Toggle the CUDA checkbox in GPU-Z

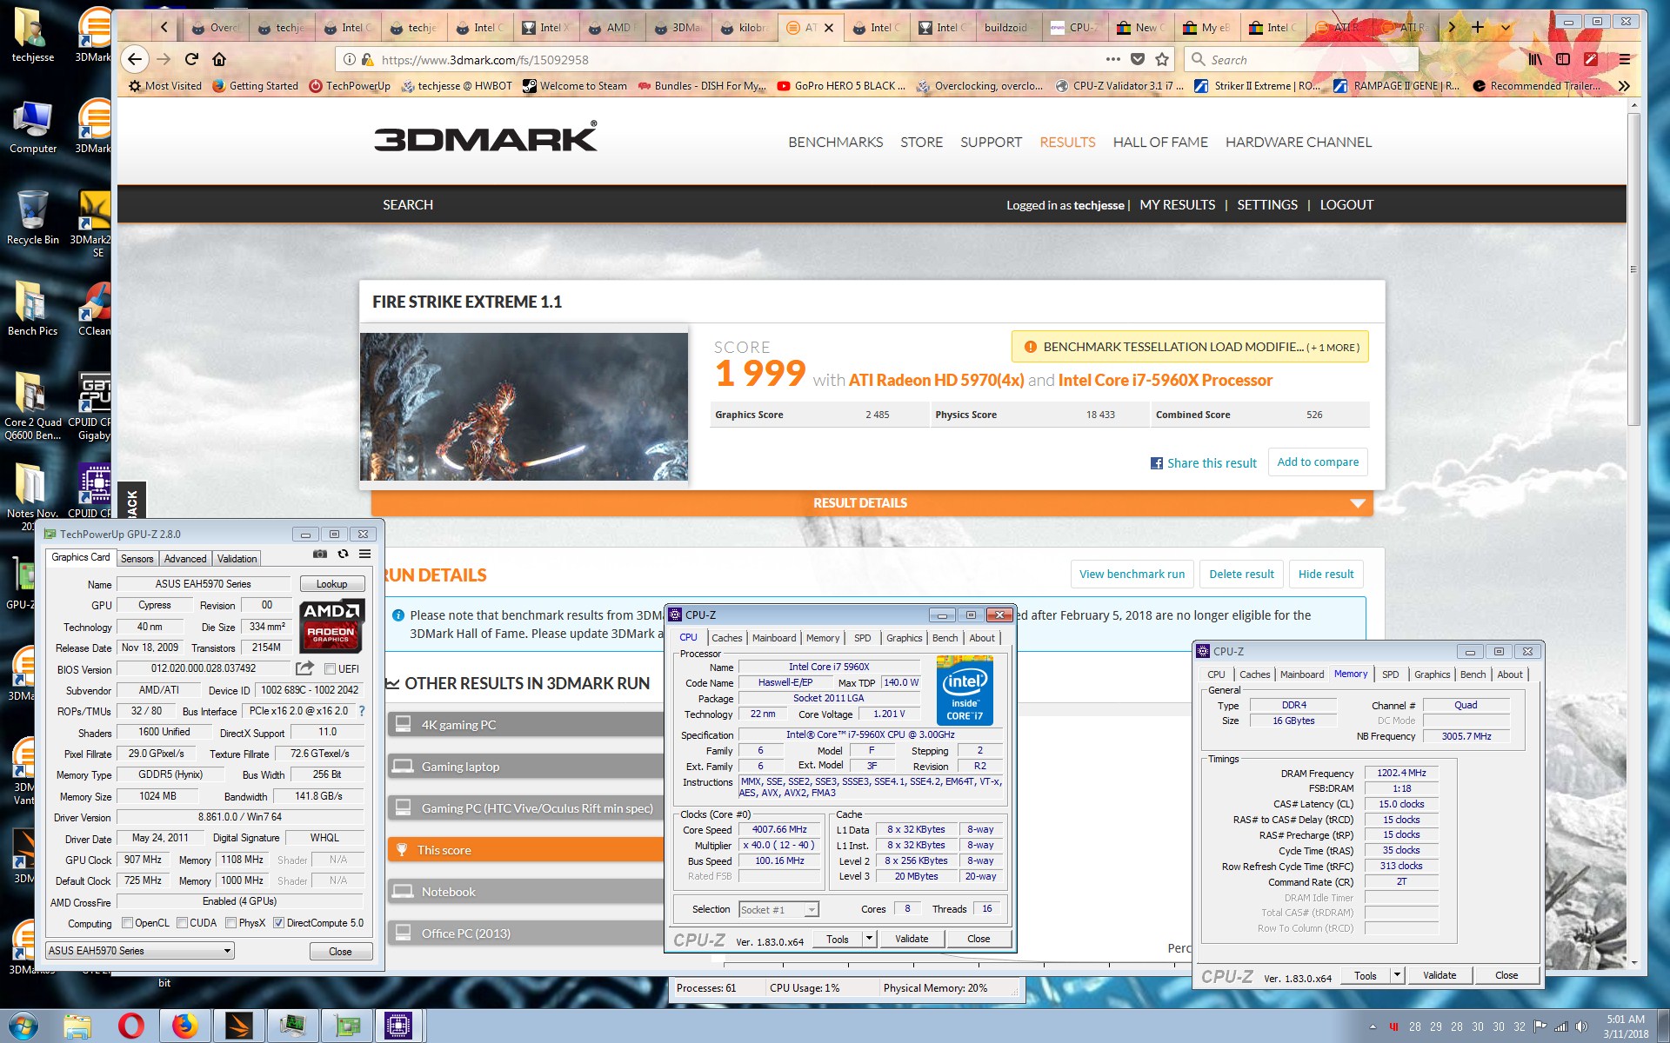182,923
